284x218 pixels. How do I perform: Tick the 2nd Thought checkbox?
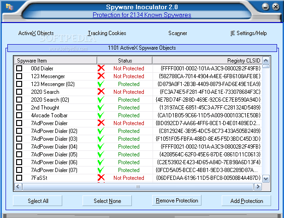tap(19, 107)
